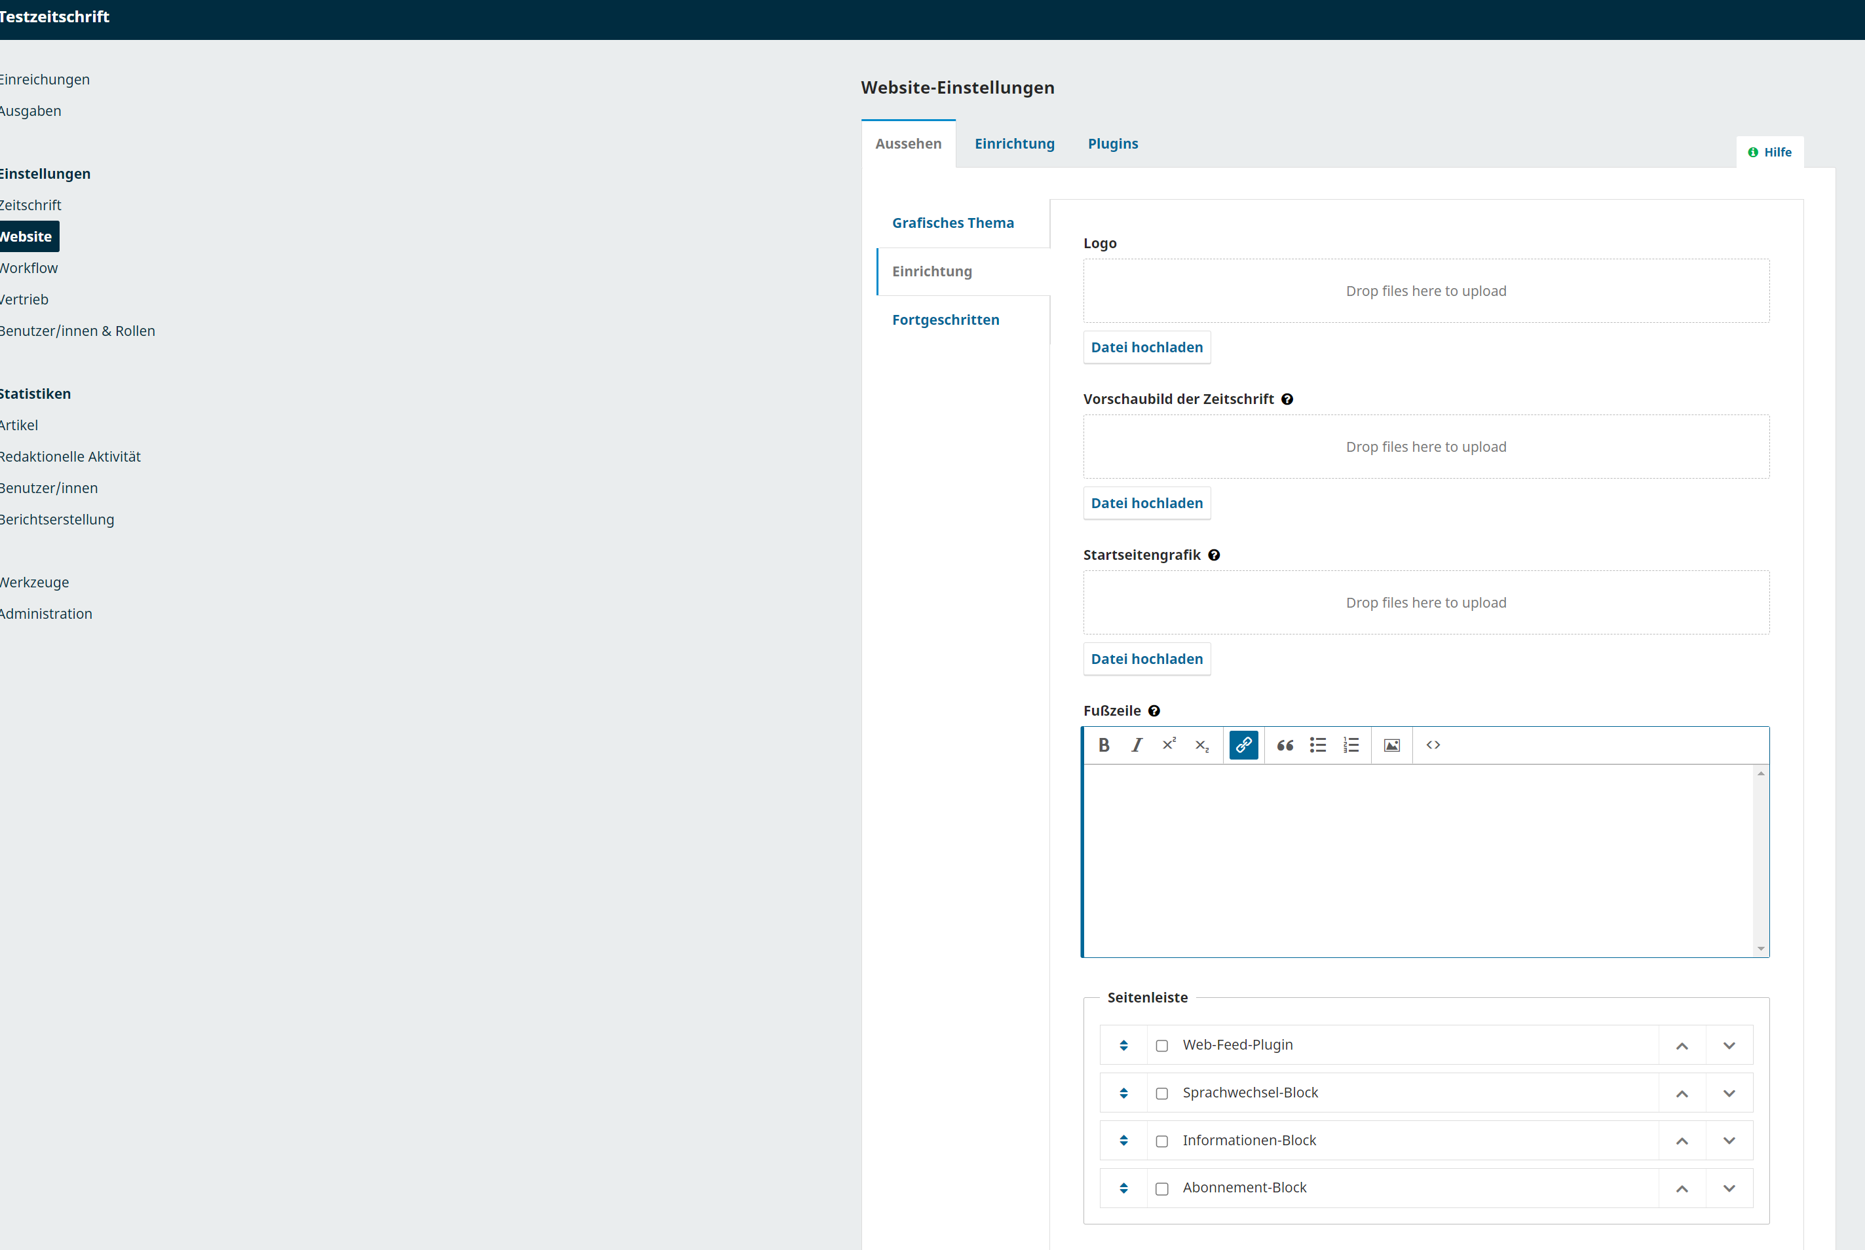Create a bulleted list in editor
The width and height of the screenshot is (1865, 1250).
tap(1317, 744)
